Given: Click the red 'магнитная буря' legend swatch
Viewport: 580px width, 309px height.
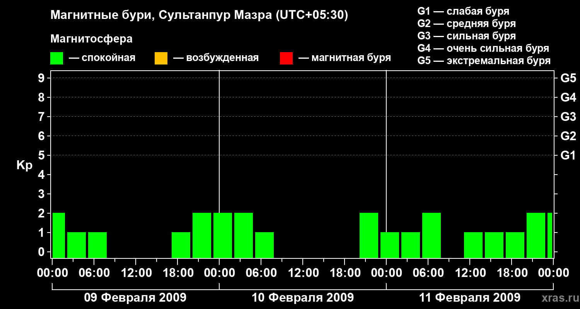Looking at the screenshot, I should point(286,58).
